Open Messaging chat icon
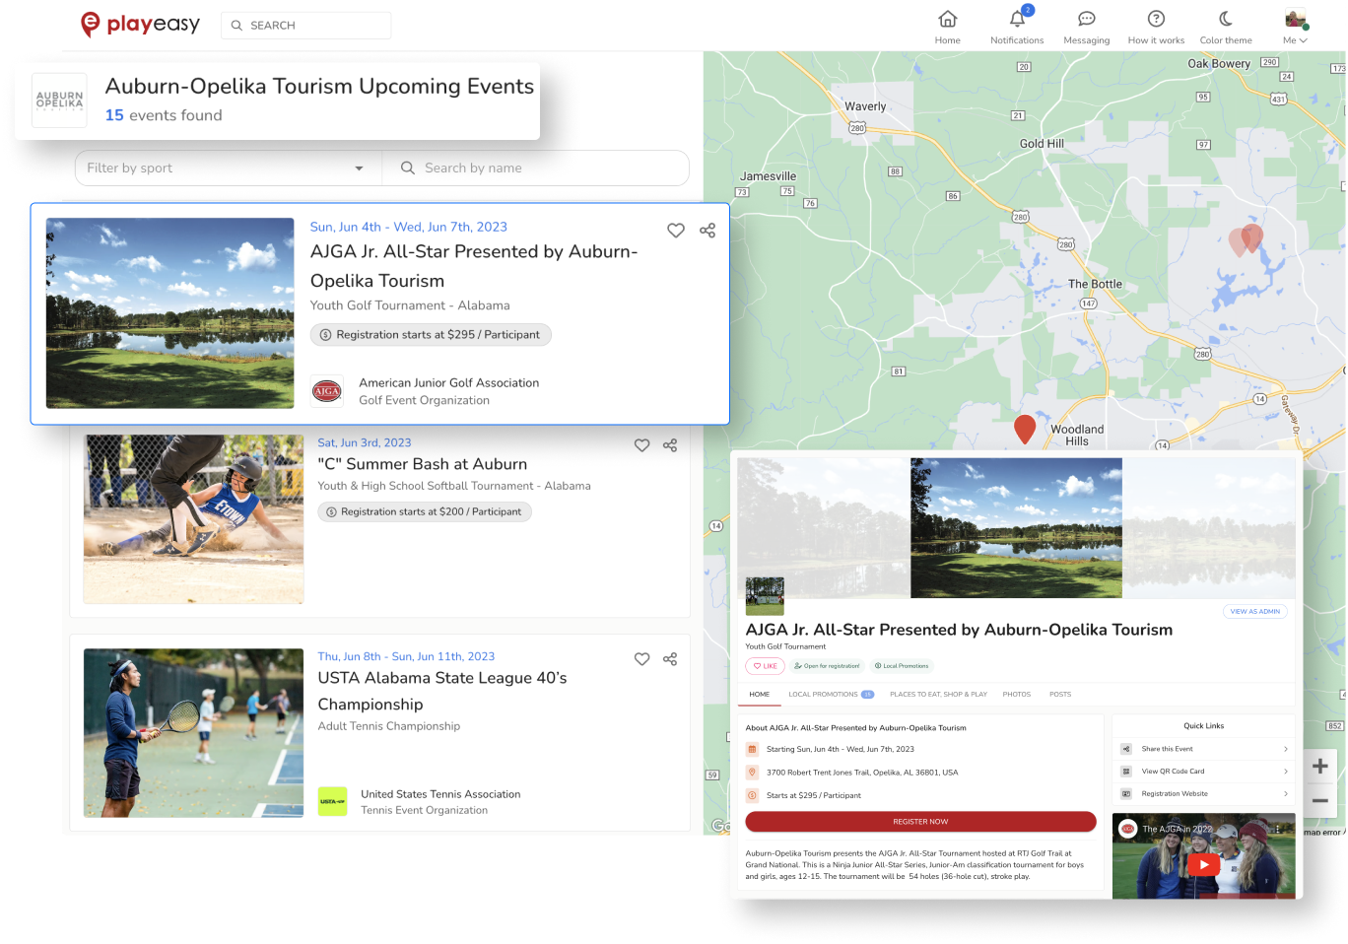1348x944 pixels. [x=1086, y=20]
